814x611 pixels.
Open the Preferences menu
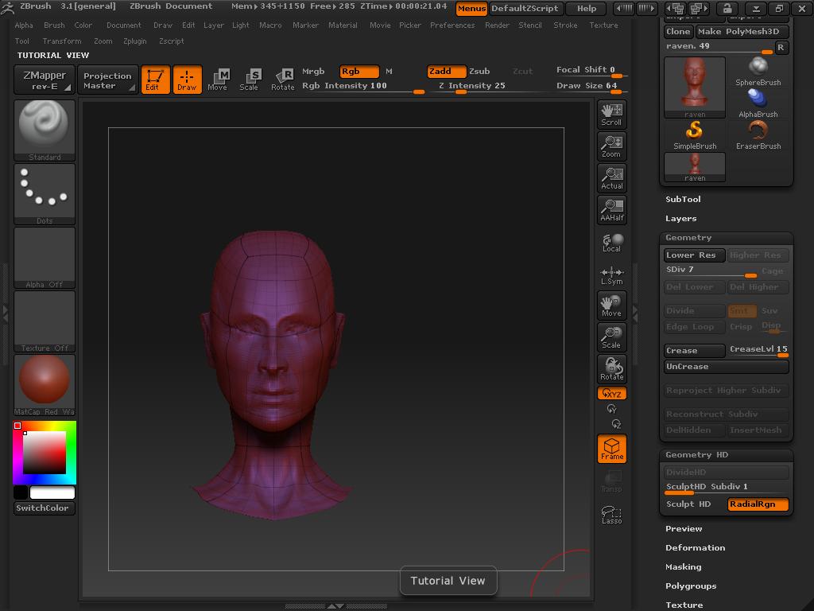[452, 25]
